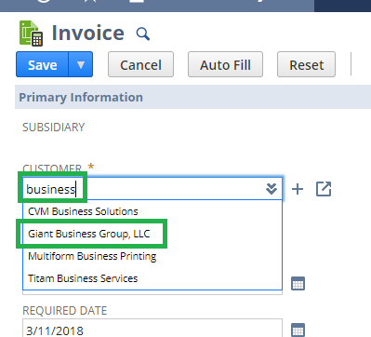The width and height of the screenshot is (371, 337).
Task: Open customer record in new window icon
Action: pos(324,189)
